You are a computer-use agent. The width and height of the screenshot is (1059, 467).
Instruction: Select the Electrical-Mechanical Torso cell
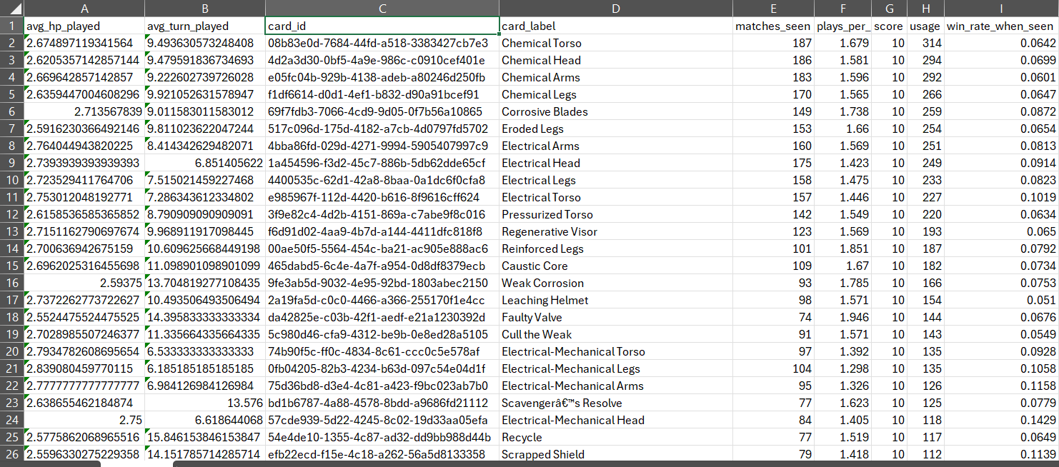[x=616, y=351]
